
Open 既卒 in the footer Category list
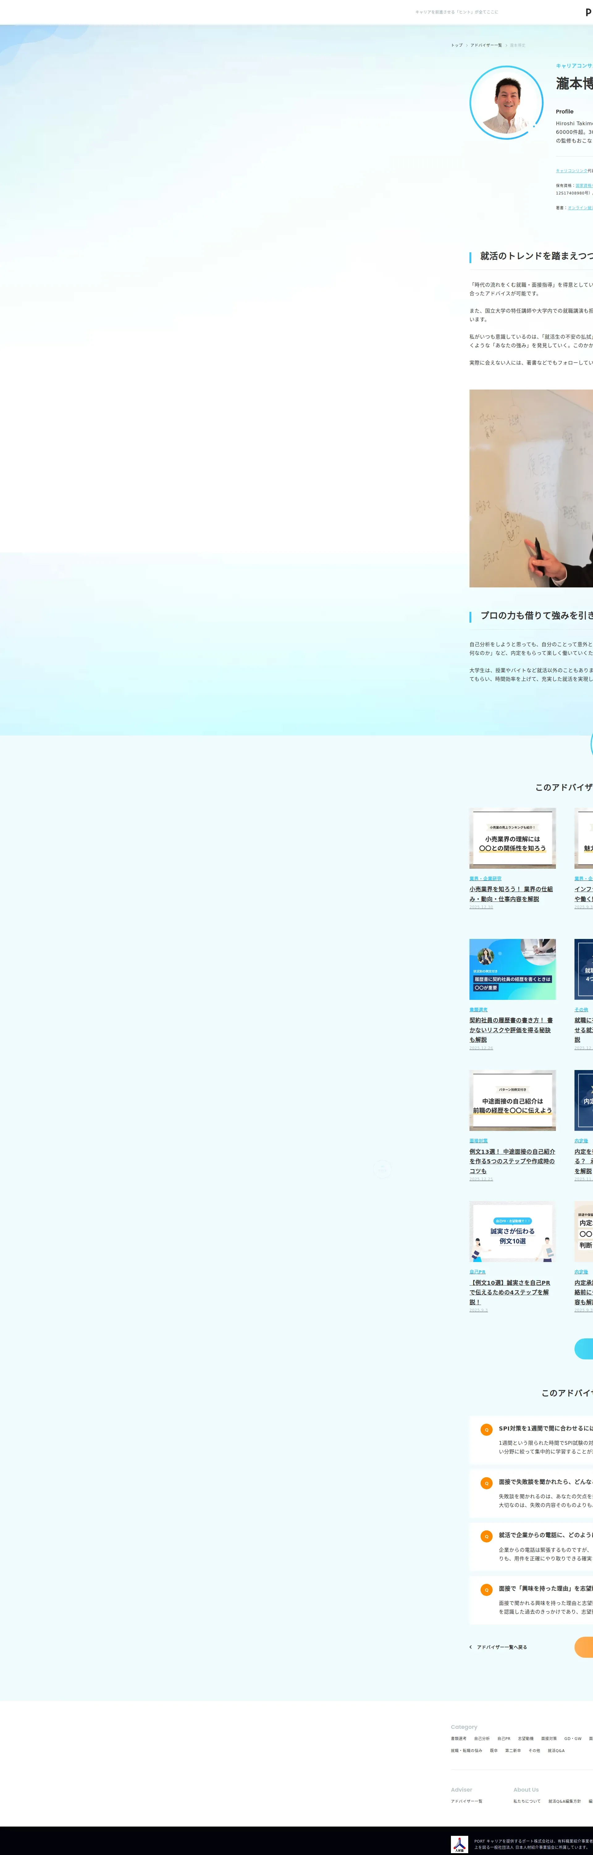494,1751
